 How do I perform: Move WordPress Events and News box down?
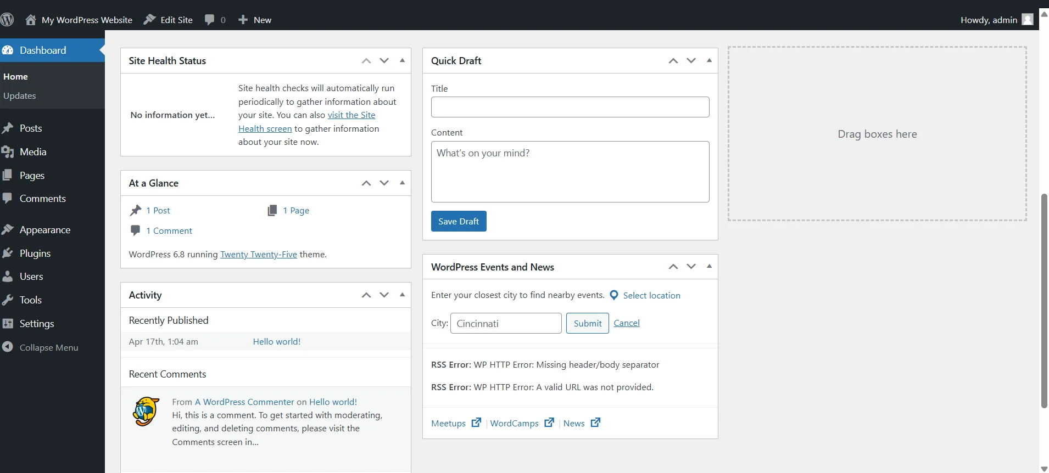tap(691, 267)
